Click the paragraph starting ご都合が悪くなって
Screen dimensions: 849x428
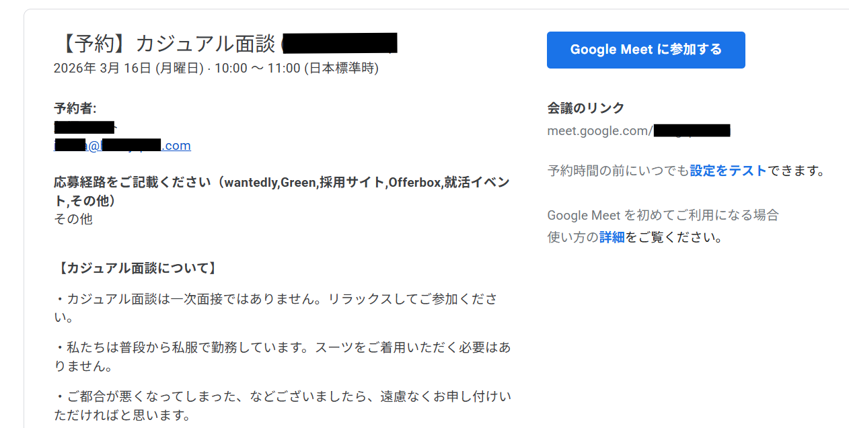(x=283, y=406)
